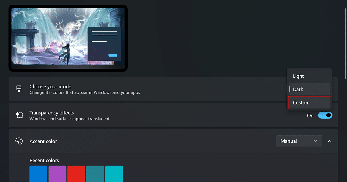The width and height of the screenshot is (347, 182).
Task: Choose the purple recent color swatch
Action: pos(57,173)
